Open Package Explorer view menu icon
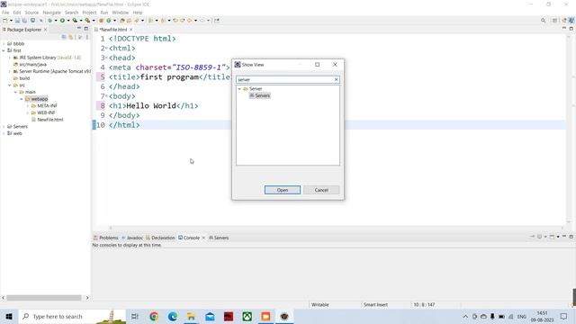The height and width of the screenshot is (324, 576). 87,37
